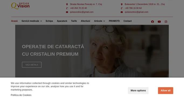The image size is (184, 103).
Task: Click the Bulevardul 1 Decembrie 1918 address link
Action: [145, 4]
